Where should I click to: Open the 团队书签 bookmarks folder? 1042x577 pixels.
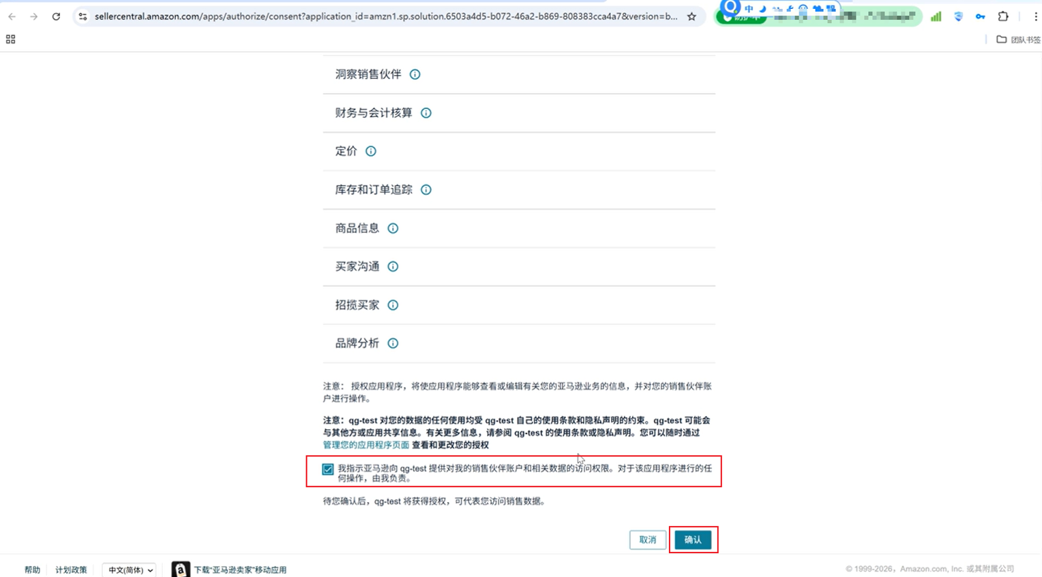1019,40
